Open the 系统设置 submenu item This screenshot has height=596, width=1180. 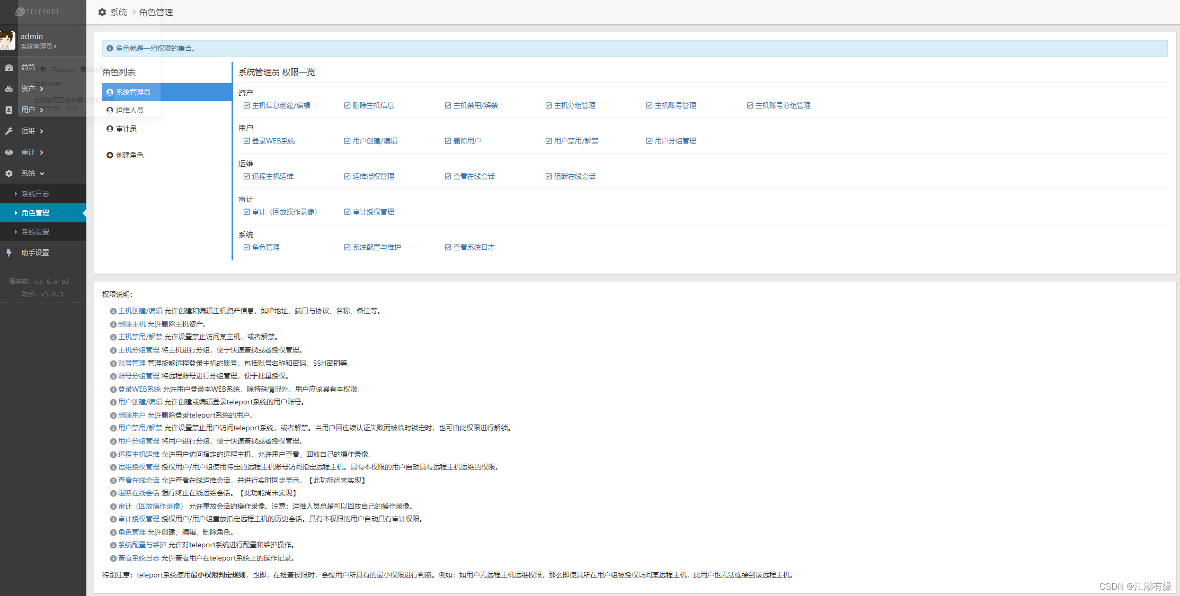(36, 232)
